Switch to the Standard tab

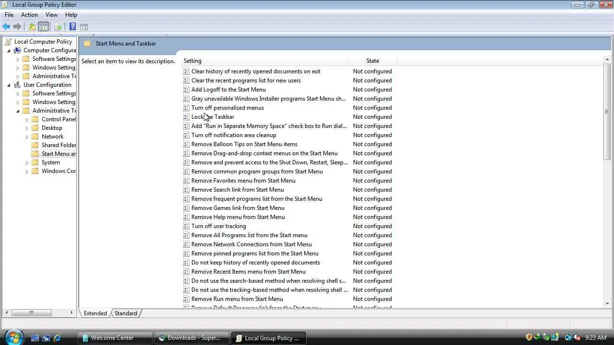pyautogui.click(x=126, y=313)
